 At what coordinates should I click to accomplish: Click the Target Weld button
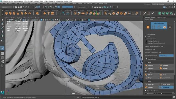[x=166, y=84]
